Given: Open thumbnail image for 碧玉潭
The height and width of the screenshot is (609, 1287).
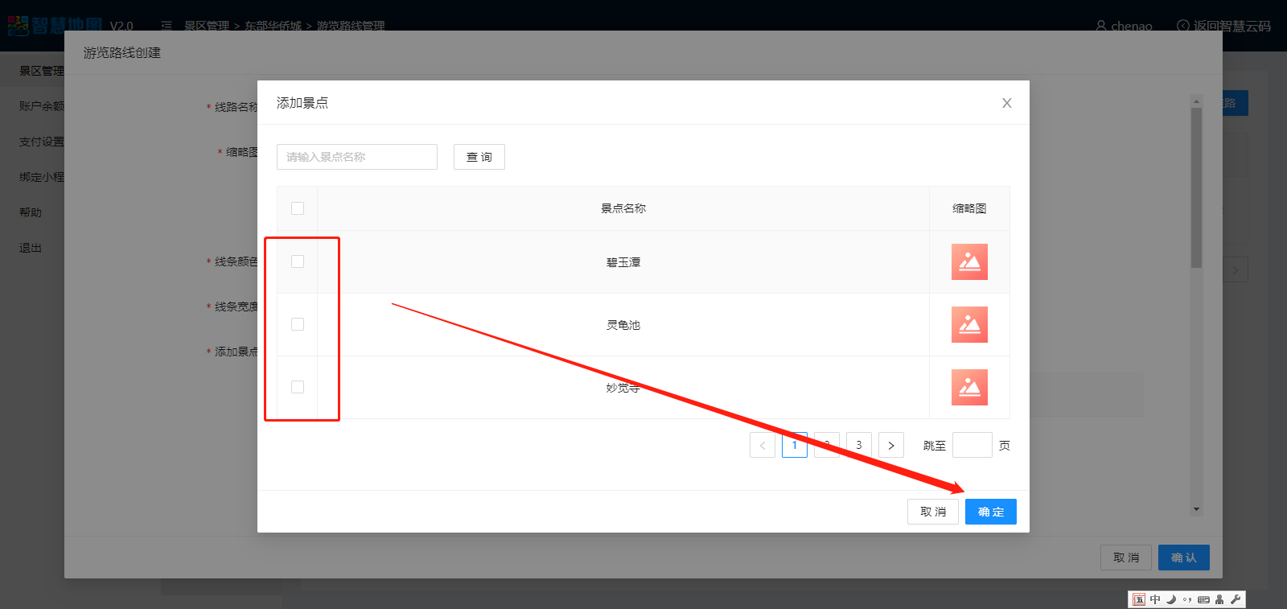Looking at the screenshot, I should tap(969, 262).
